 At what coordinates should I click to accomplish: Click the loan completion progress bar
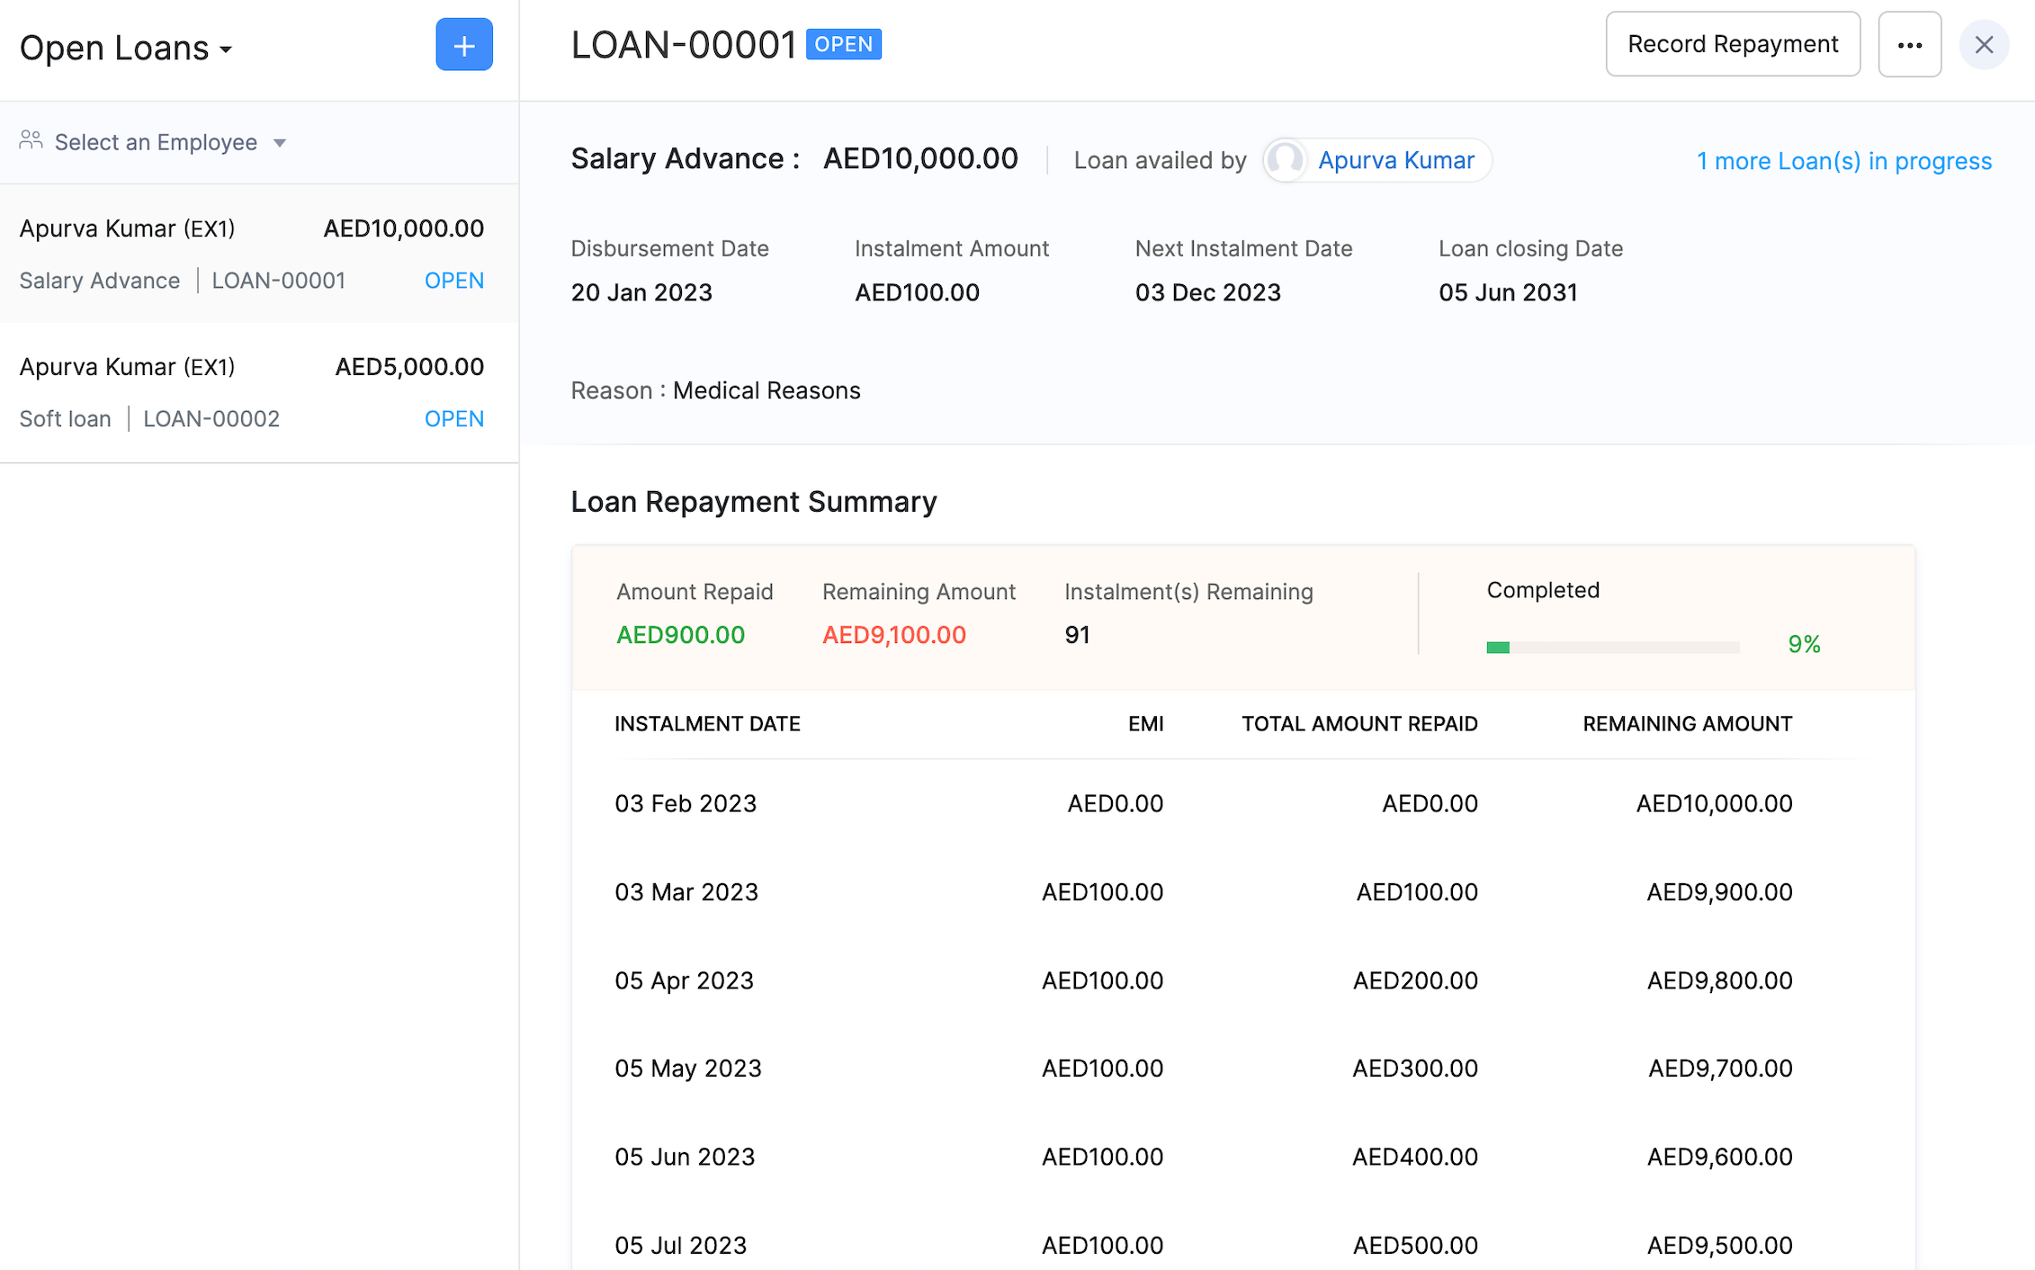click(1613, 646)
